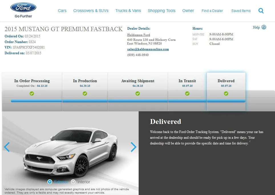
Task: Select the Delivered stage tab
Action: tap(226, 92)
